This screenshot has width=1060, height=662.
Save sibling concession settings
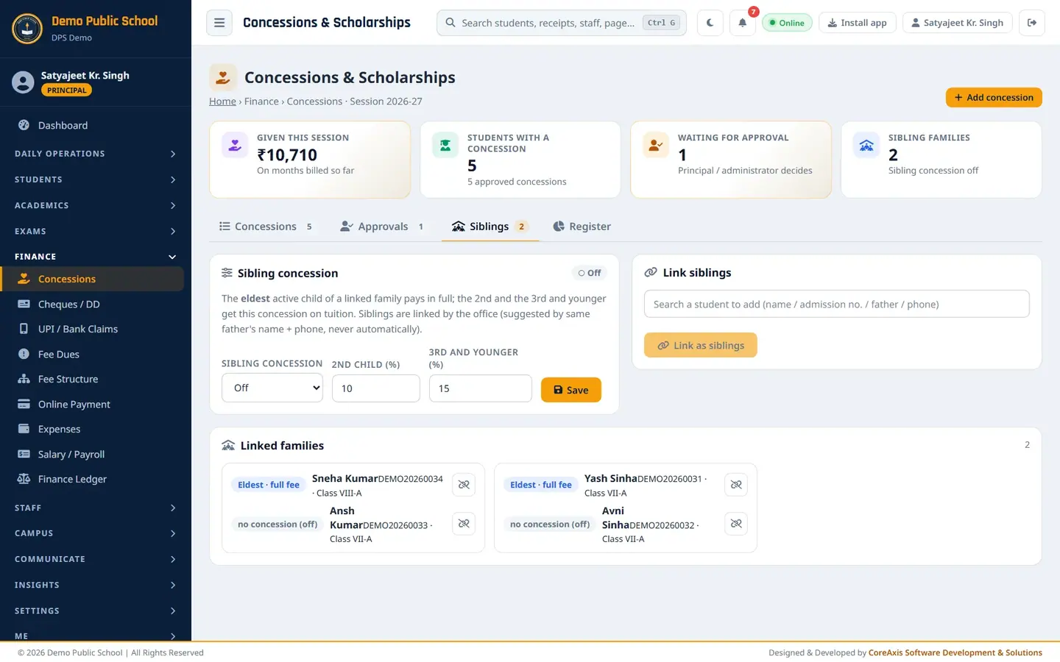(x=571, y=390)
